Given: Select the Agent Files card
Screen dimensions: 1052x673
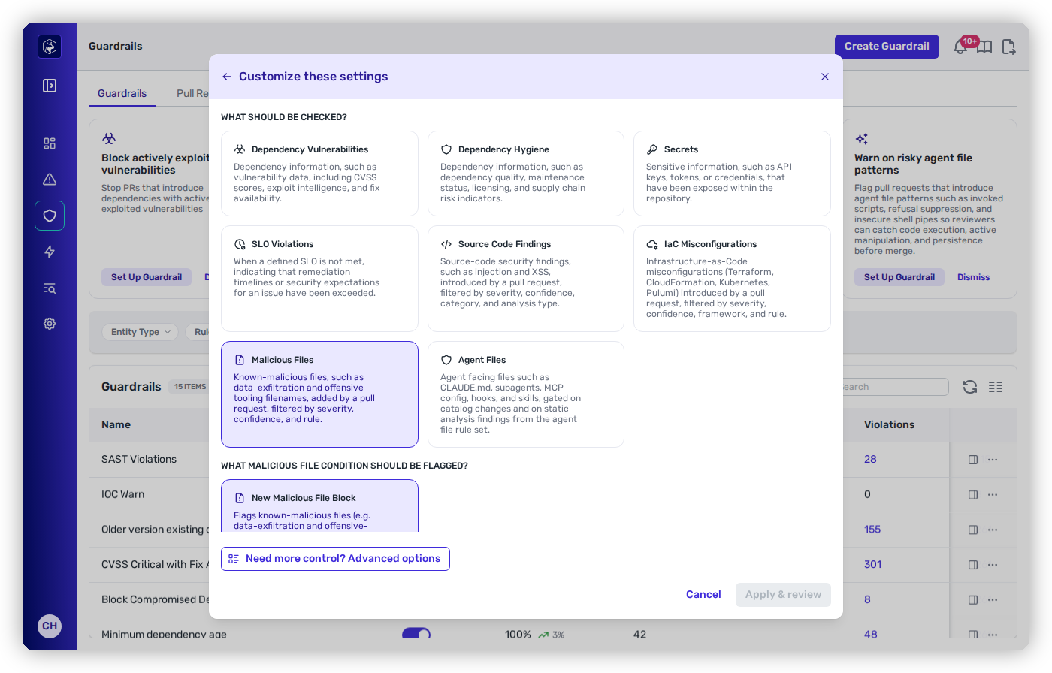Looking at the screenshot, I should click(526, 394).
